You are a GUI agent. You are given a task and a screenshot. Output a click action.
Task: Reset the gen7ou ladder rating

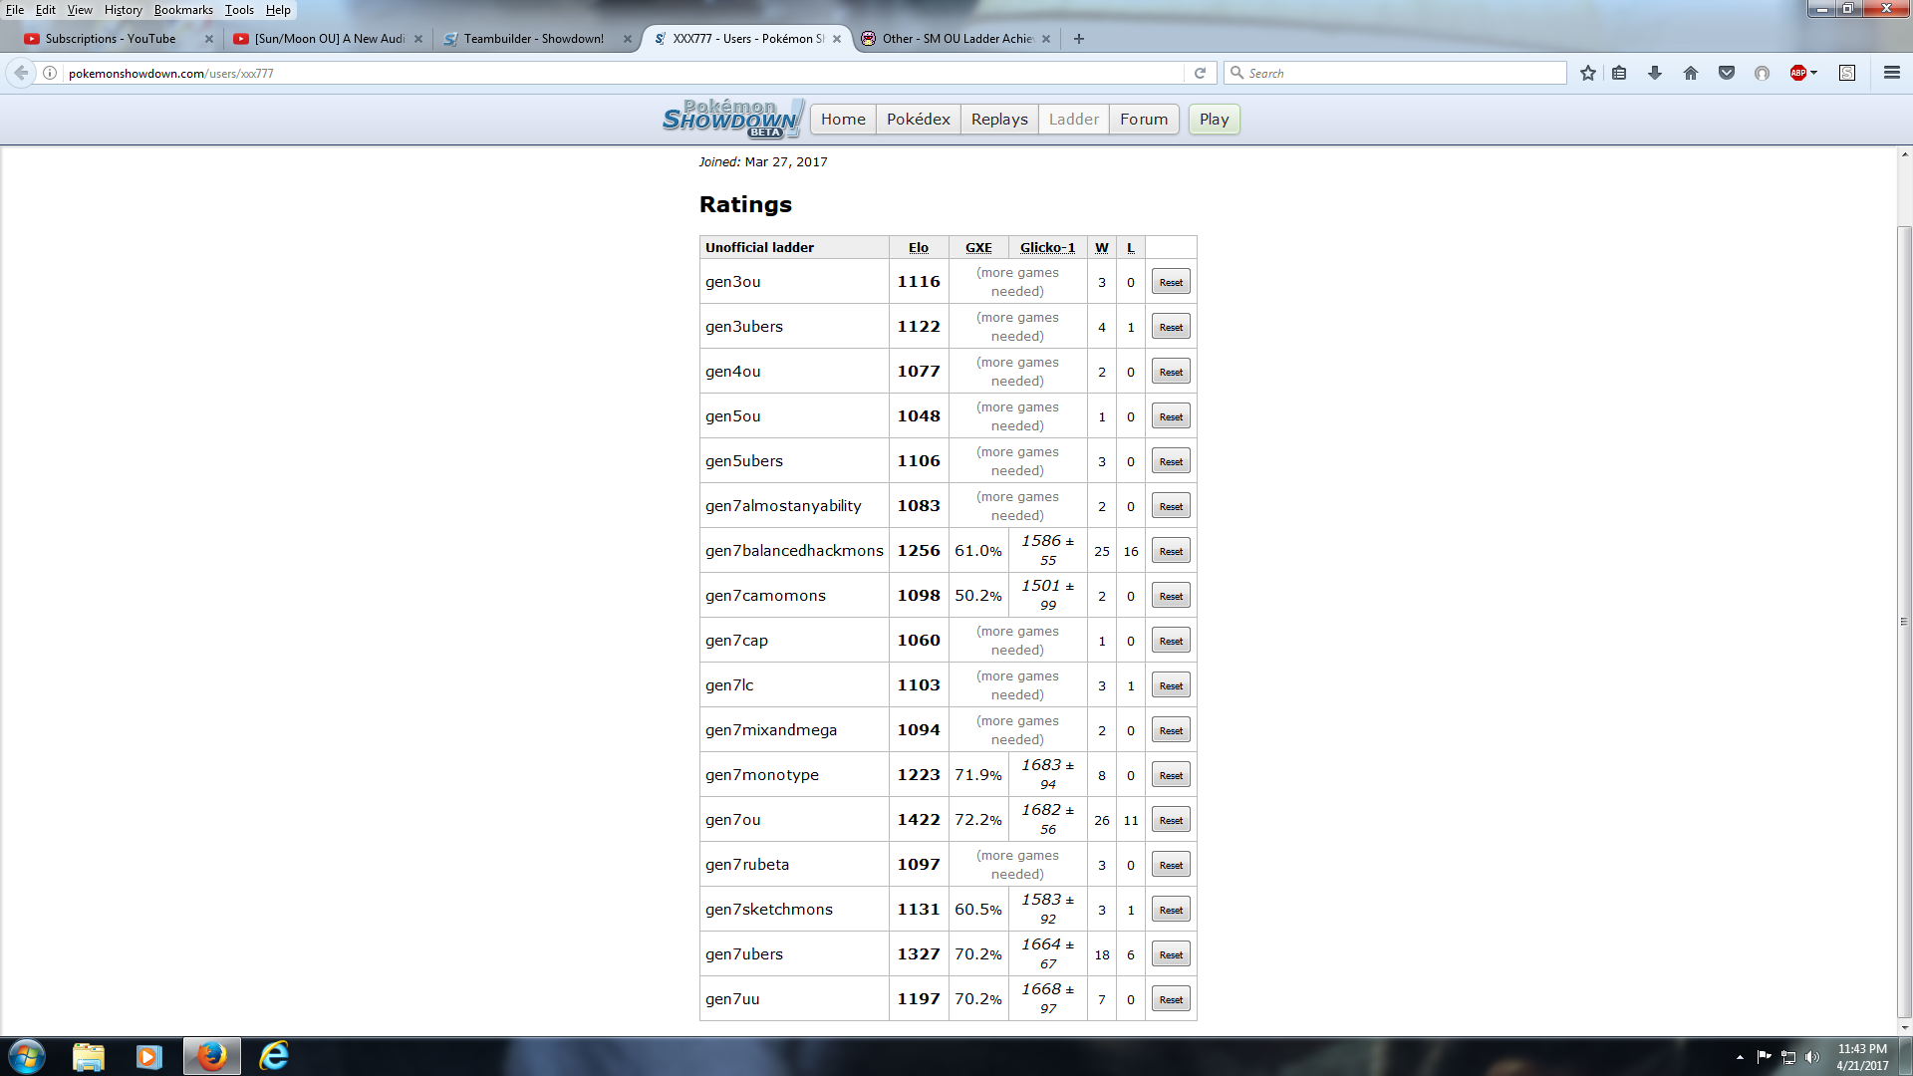[x=1171, y=820]
